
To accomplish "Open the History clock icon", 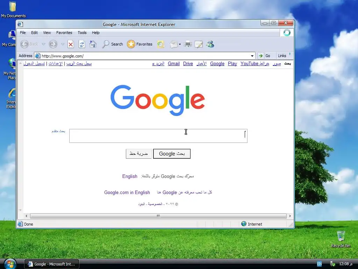I will pyautogui.click(x=161, y=44).
